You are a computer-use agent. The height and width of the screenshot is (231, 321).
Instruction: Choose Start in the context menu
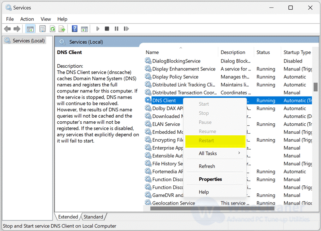(x=215, y=104)
